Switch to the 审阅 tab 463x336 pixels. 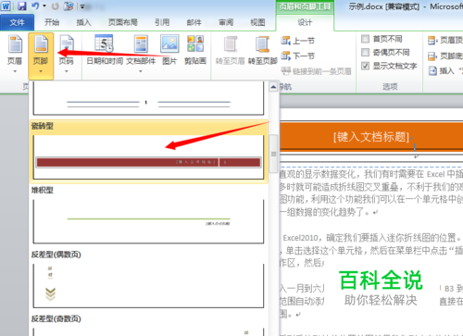226,22
